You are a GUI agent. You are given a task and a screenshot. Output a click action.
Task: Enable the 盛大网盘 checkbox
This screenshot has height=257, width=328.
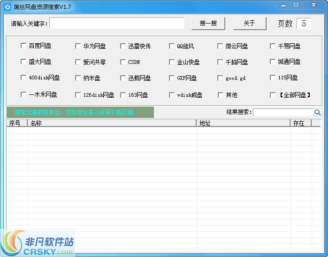tap(23, 62)
